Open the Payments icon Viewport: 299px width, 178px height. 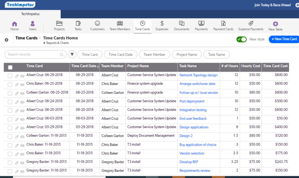[x=201, y=23]
